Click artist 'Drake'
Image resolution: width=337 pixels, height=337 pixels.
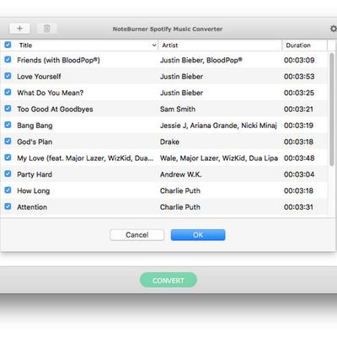click(169, 142)
